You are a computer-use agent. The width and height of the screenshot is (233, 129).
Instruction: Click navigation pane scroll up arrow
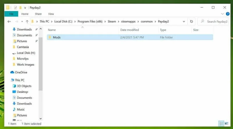40,29
